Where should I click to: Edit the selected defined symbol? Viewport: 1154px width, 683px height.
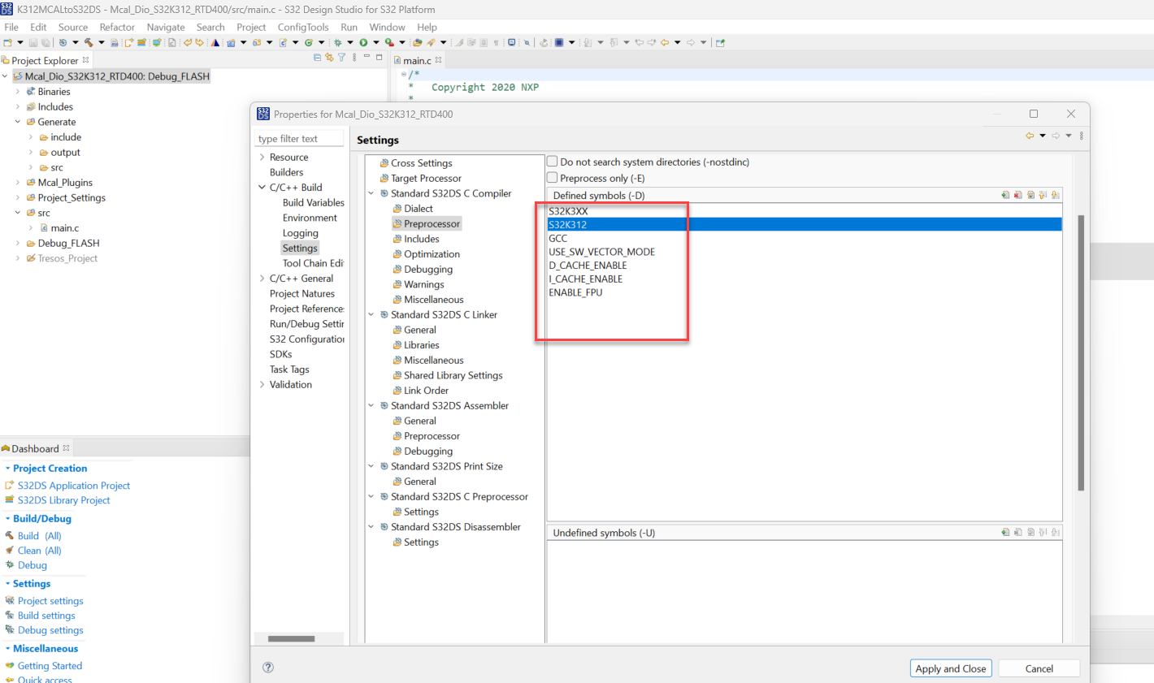pos(1030,195)
